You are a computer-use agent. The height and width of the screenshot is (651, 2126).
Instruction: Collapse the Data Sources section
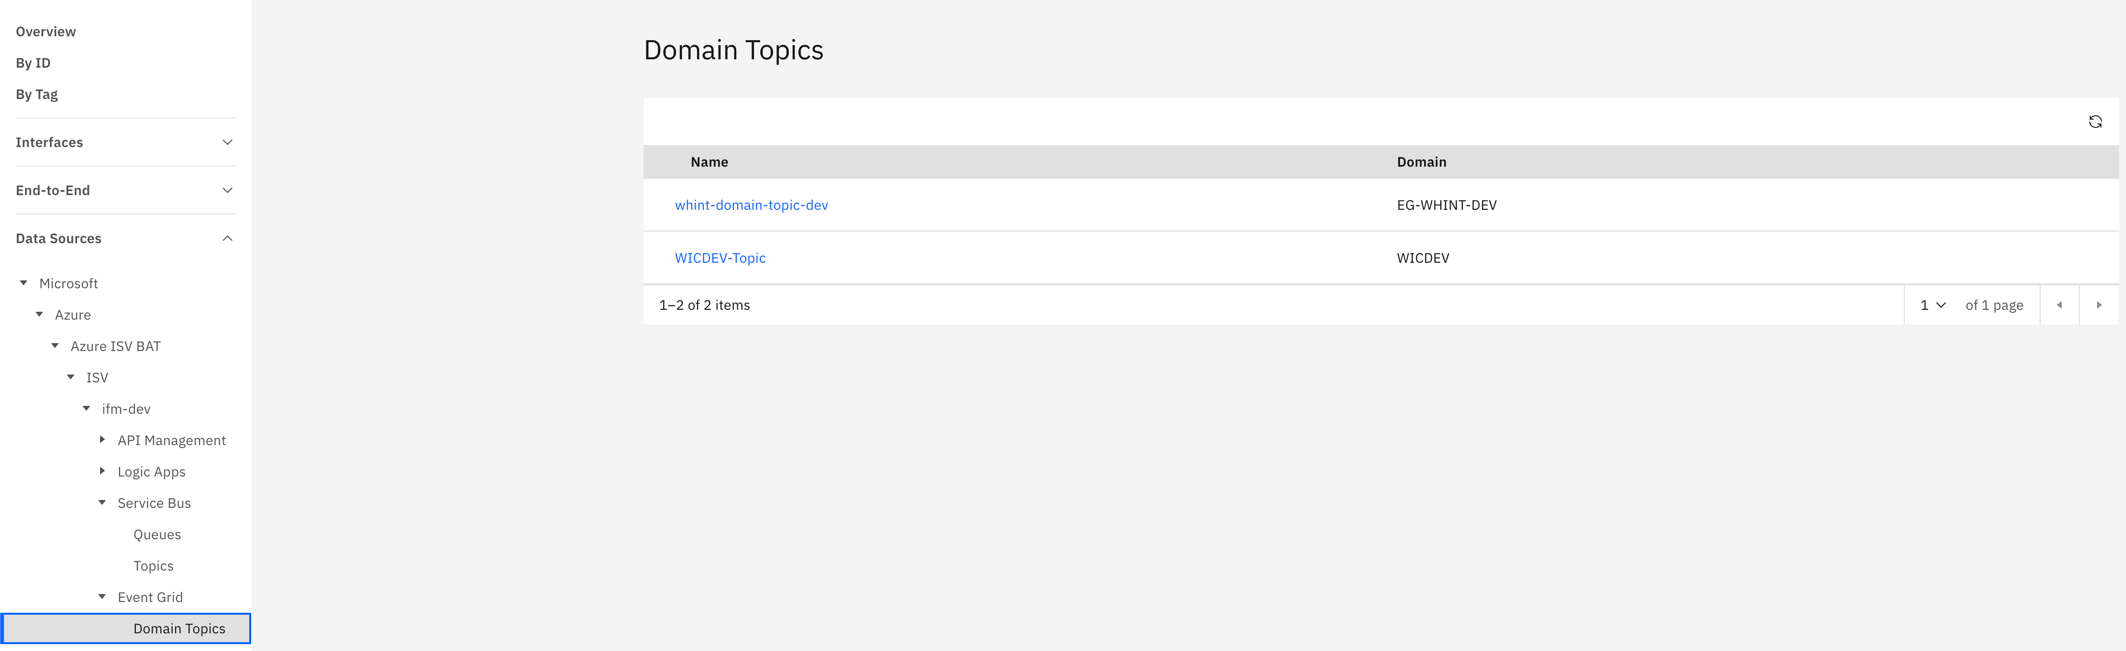[x=228, y=238]
